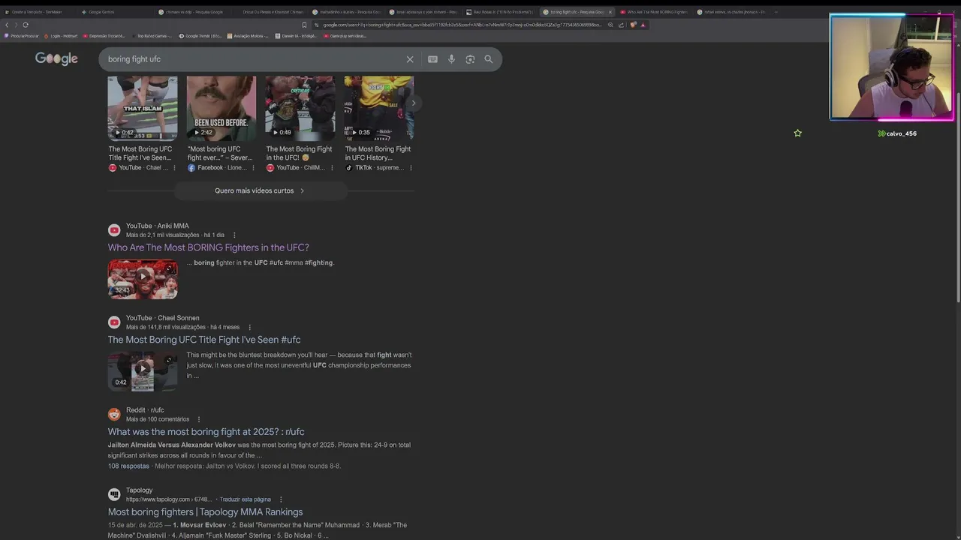Click Reddit favicon of r/ufc result
This screenshot has height=540, width=961.
[x=114, y=415]
